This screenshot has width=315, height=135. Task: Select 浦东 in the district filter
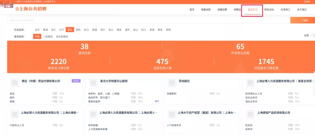pos(127,30)
